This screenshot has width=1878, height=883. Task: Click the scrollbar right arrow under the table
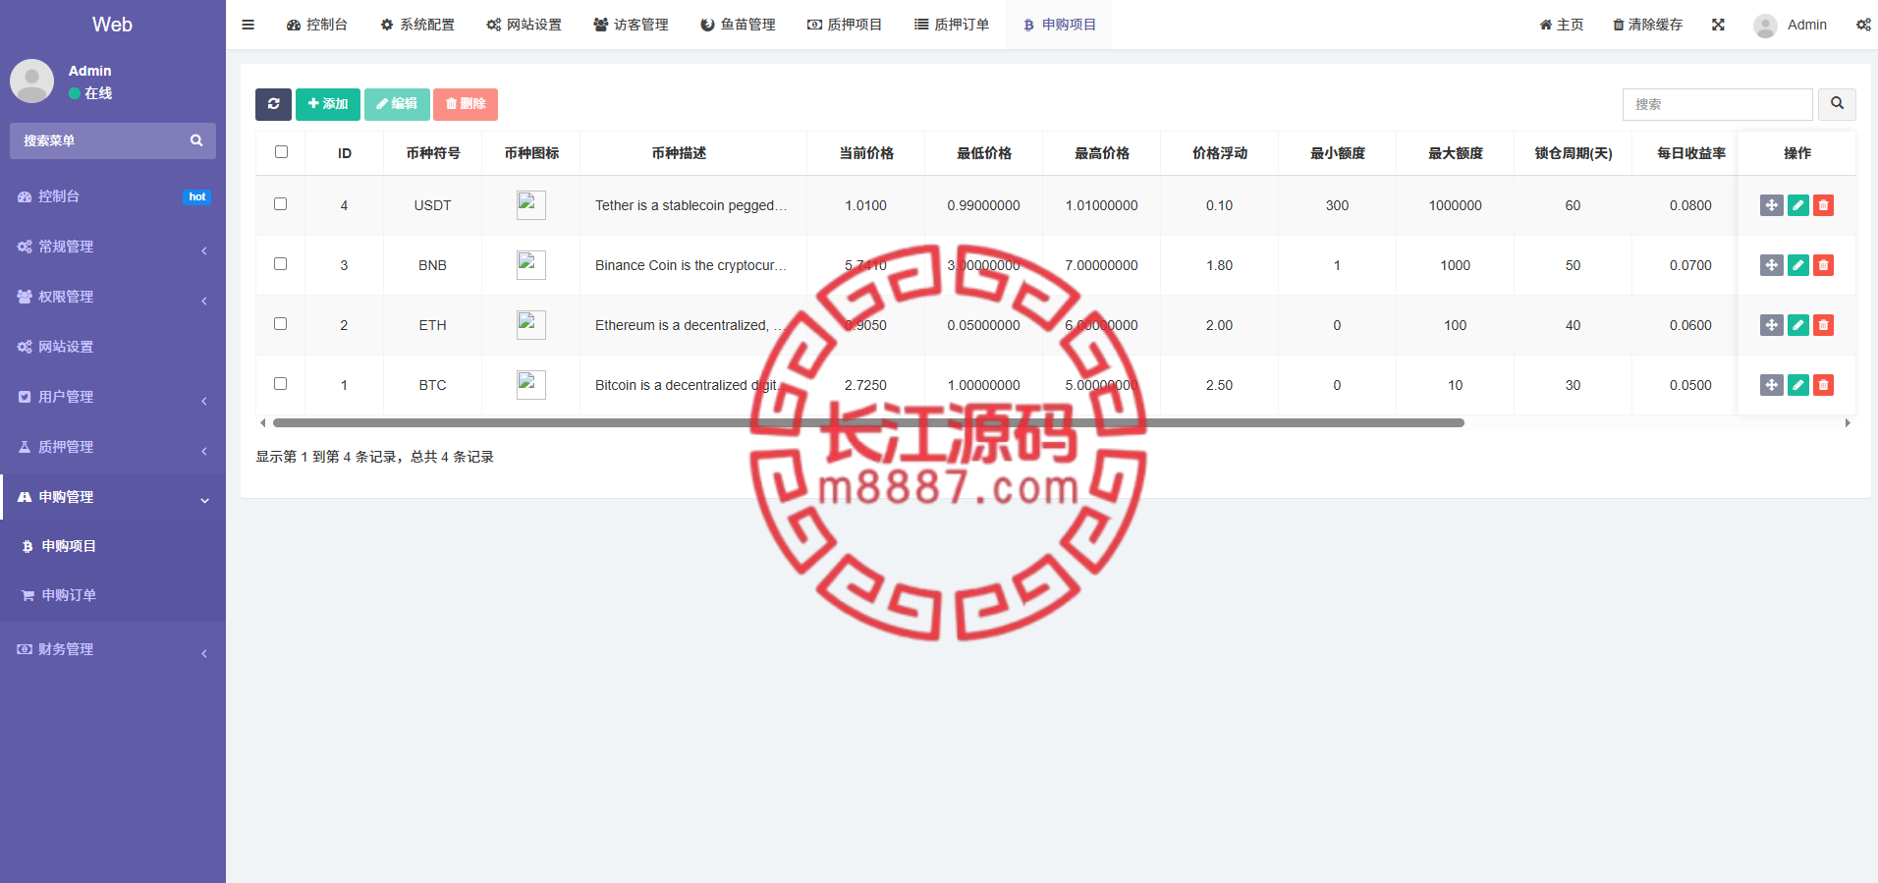coord(1848,423)
